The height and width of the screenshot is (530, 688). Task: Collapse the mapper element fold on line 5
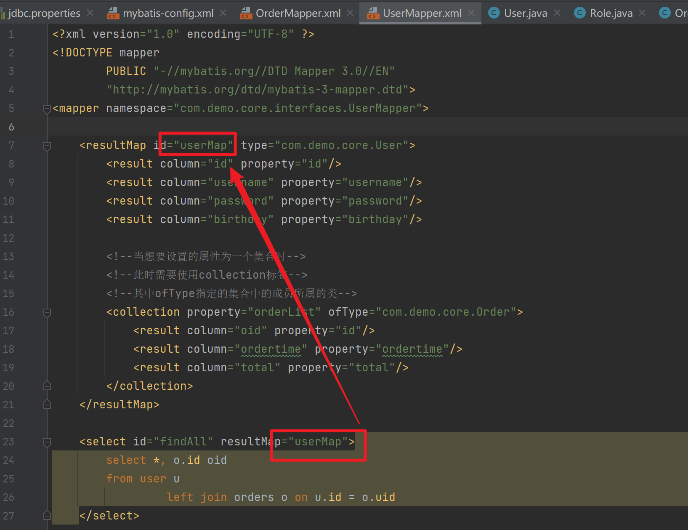click(47, 109)
